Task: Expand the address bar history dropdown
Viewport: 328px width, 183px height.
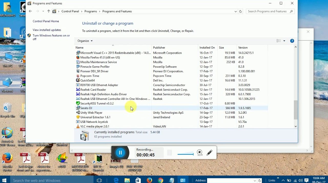Action: pyautogui.click(x=235, y=12)
